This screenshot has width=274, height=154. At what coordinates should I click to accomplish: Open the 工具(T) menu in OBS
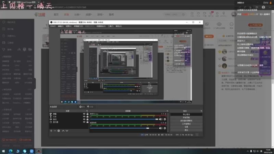[111, 26]
